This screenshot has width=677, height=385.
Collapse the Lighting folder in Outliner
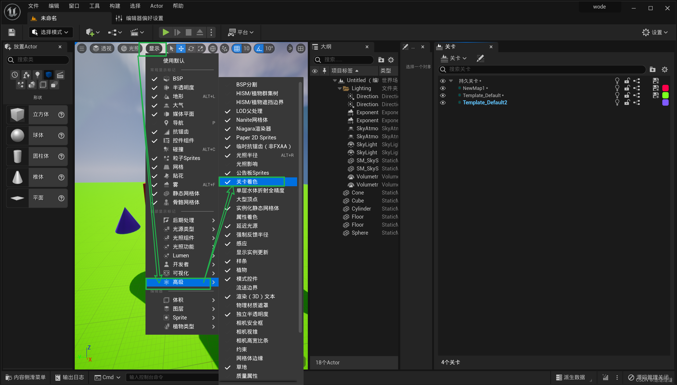[x=340, y=88]
